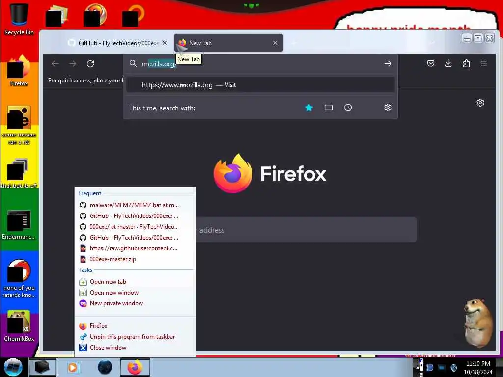Select Firefox desktop shortcut
Screen dimensions: 503x377
[19, 71]
